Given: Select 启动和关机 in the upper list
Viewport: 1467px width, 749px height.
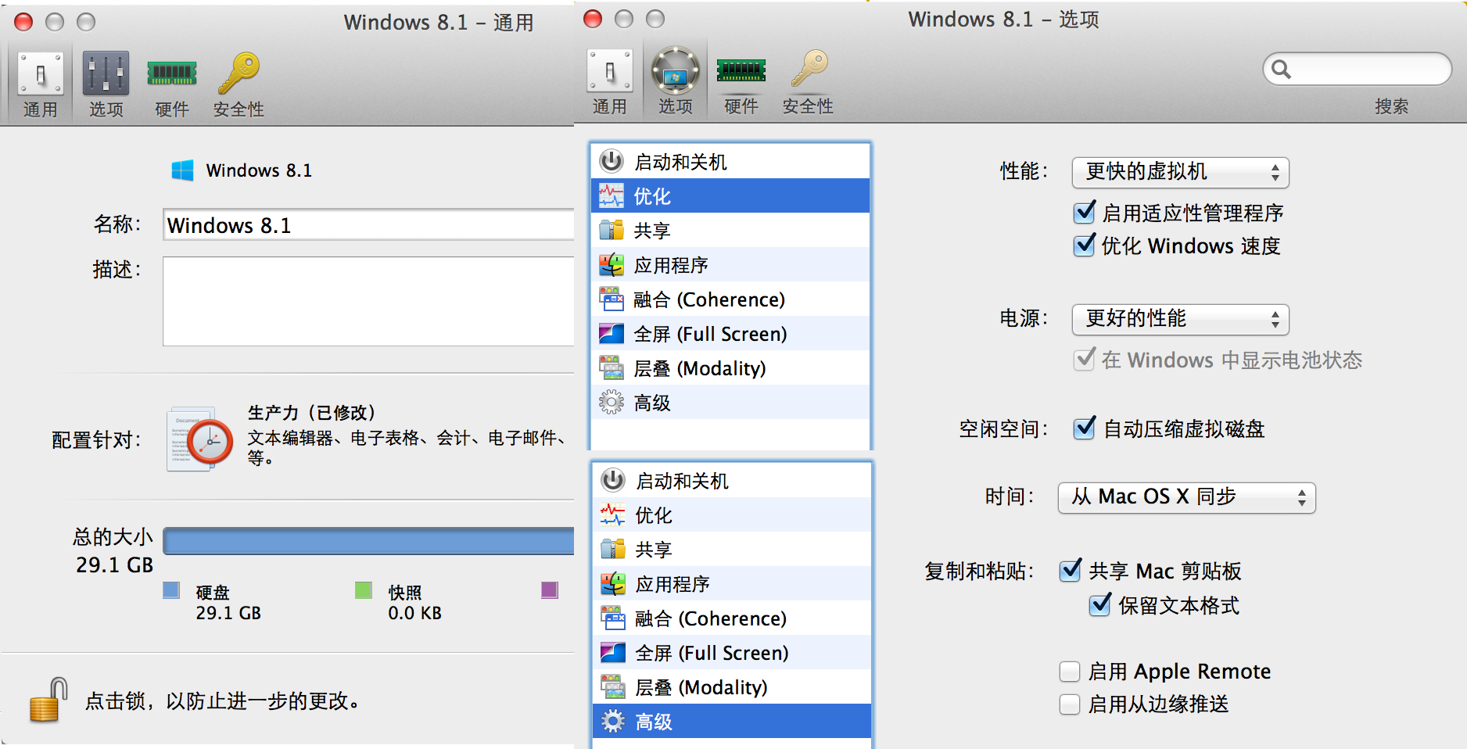Looking at the screenshot, I should [x=730, y=162].
